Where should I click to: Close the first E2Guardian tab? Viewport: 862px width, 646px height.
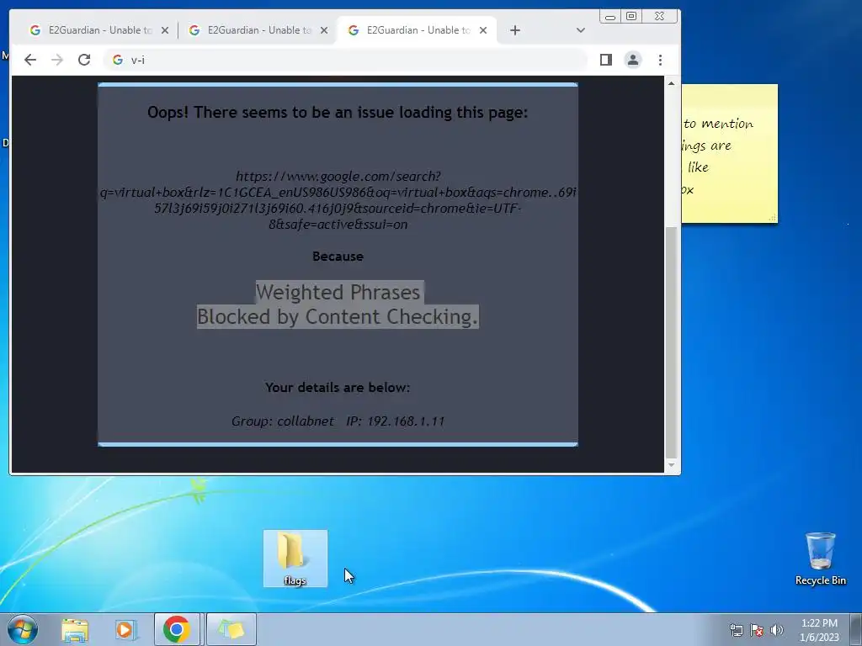click(x=165, y=30)
